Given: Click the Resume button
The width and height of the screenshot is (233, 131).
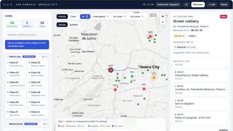Looking at the screenshot, I should (198, 4).
